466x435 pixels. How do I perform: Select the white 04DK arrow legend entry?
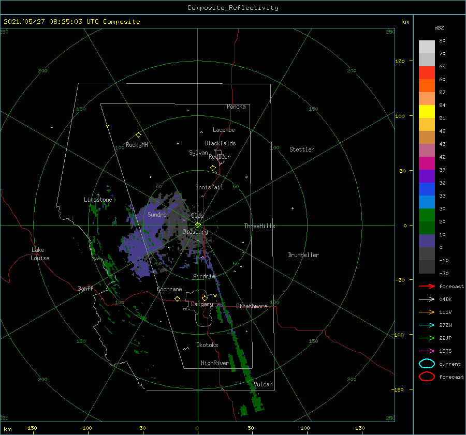(427, 299)
